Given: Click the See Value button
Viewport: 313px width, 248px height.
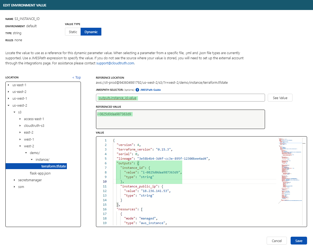Looking at the screenshot, I should (280, 98).
